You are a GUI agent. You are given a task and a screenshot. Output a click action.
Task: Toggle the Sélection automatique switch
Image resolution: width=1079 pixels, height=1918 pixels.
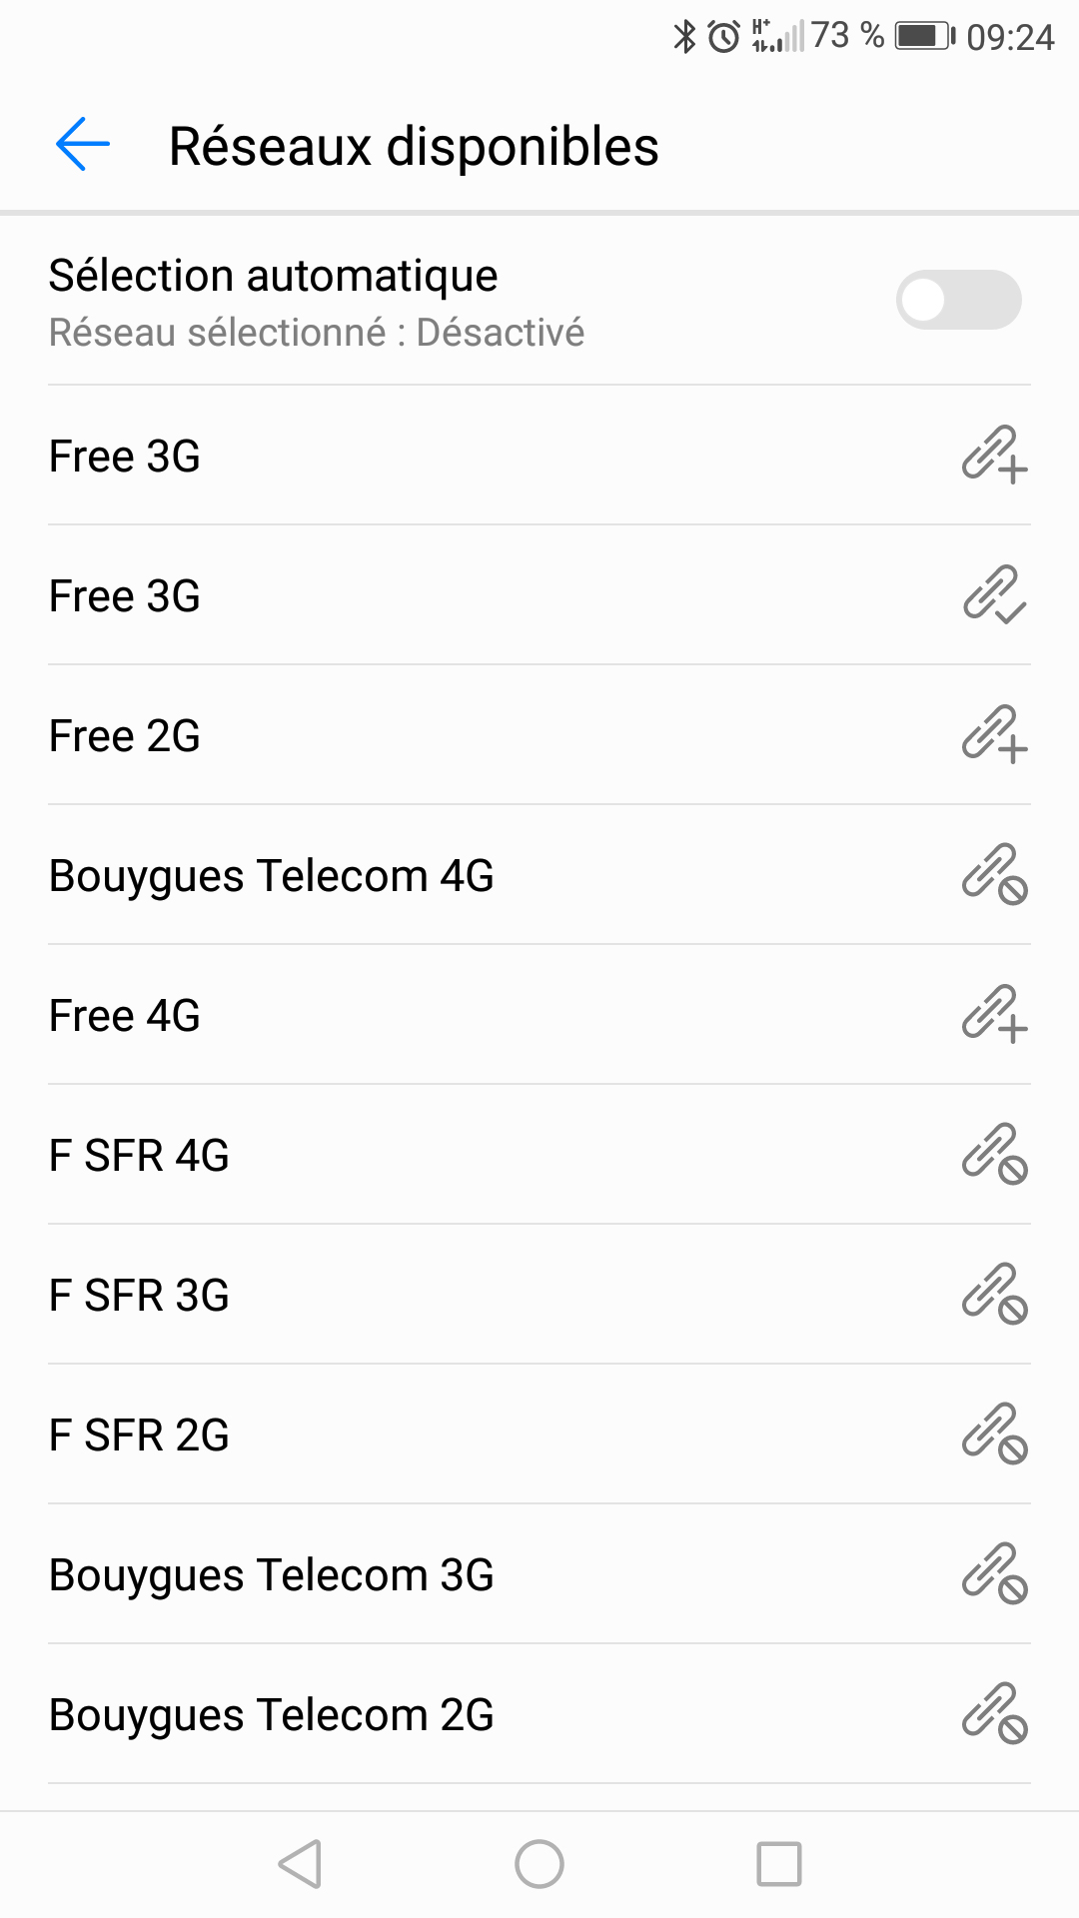(x=958, y=300)
